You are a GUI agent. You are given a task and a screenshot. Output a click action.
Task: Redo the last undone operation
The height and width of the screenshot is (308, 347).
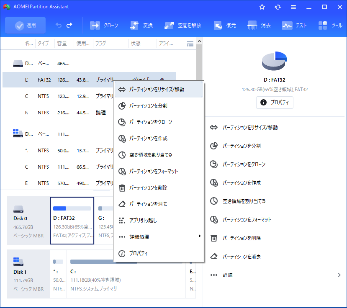click(x=69, y=25)
